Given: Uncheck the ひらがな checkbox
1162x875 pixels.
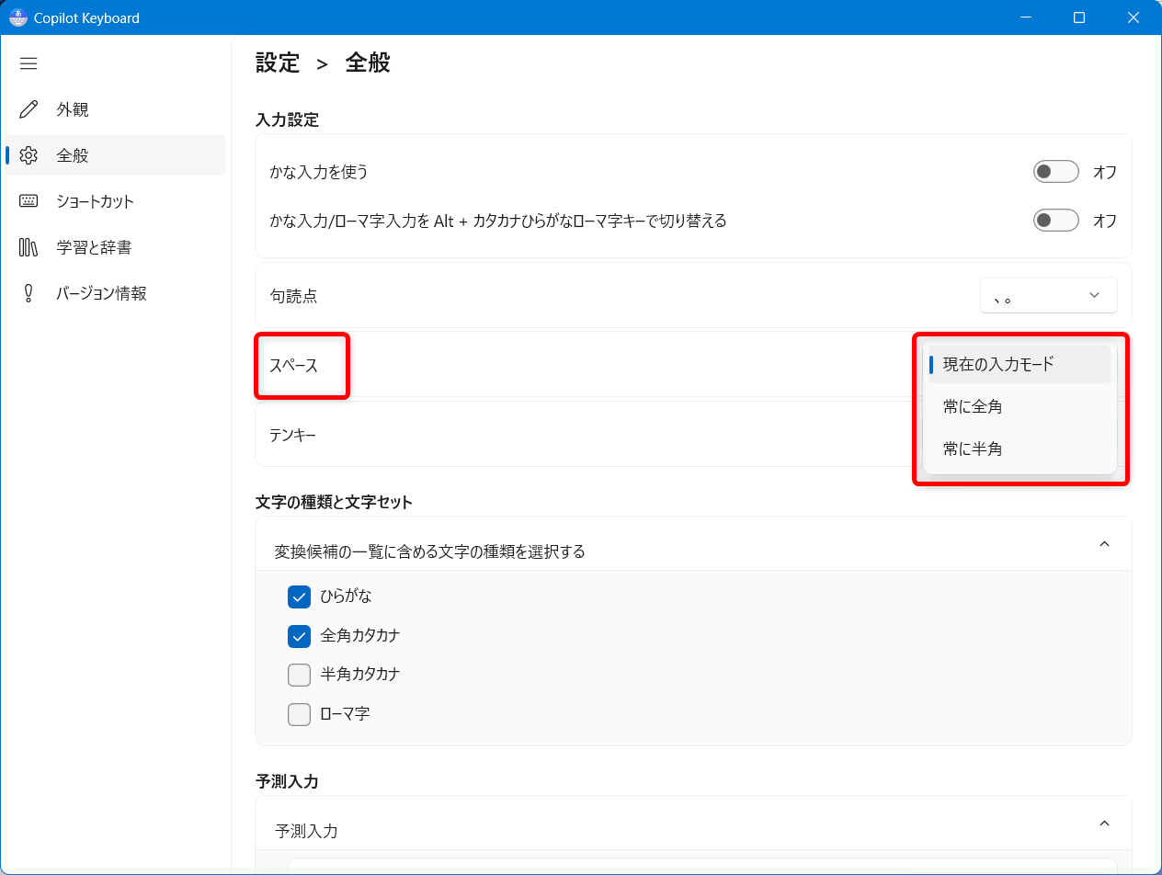Looking at the screenshot, I should 299,597.
